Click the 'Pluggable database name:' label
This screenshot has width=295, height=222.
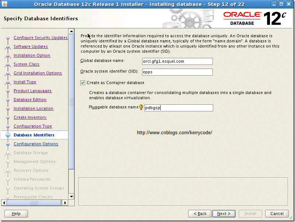[114, 107]
